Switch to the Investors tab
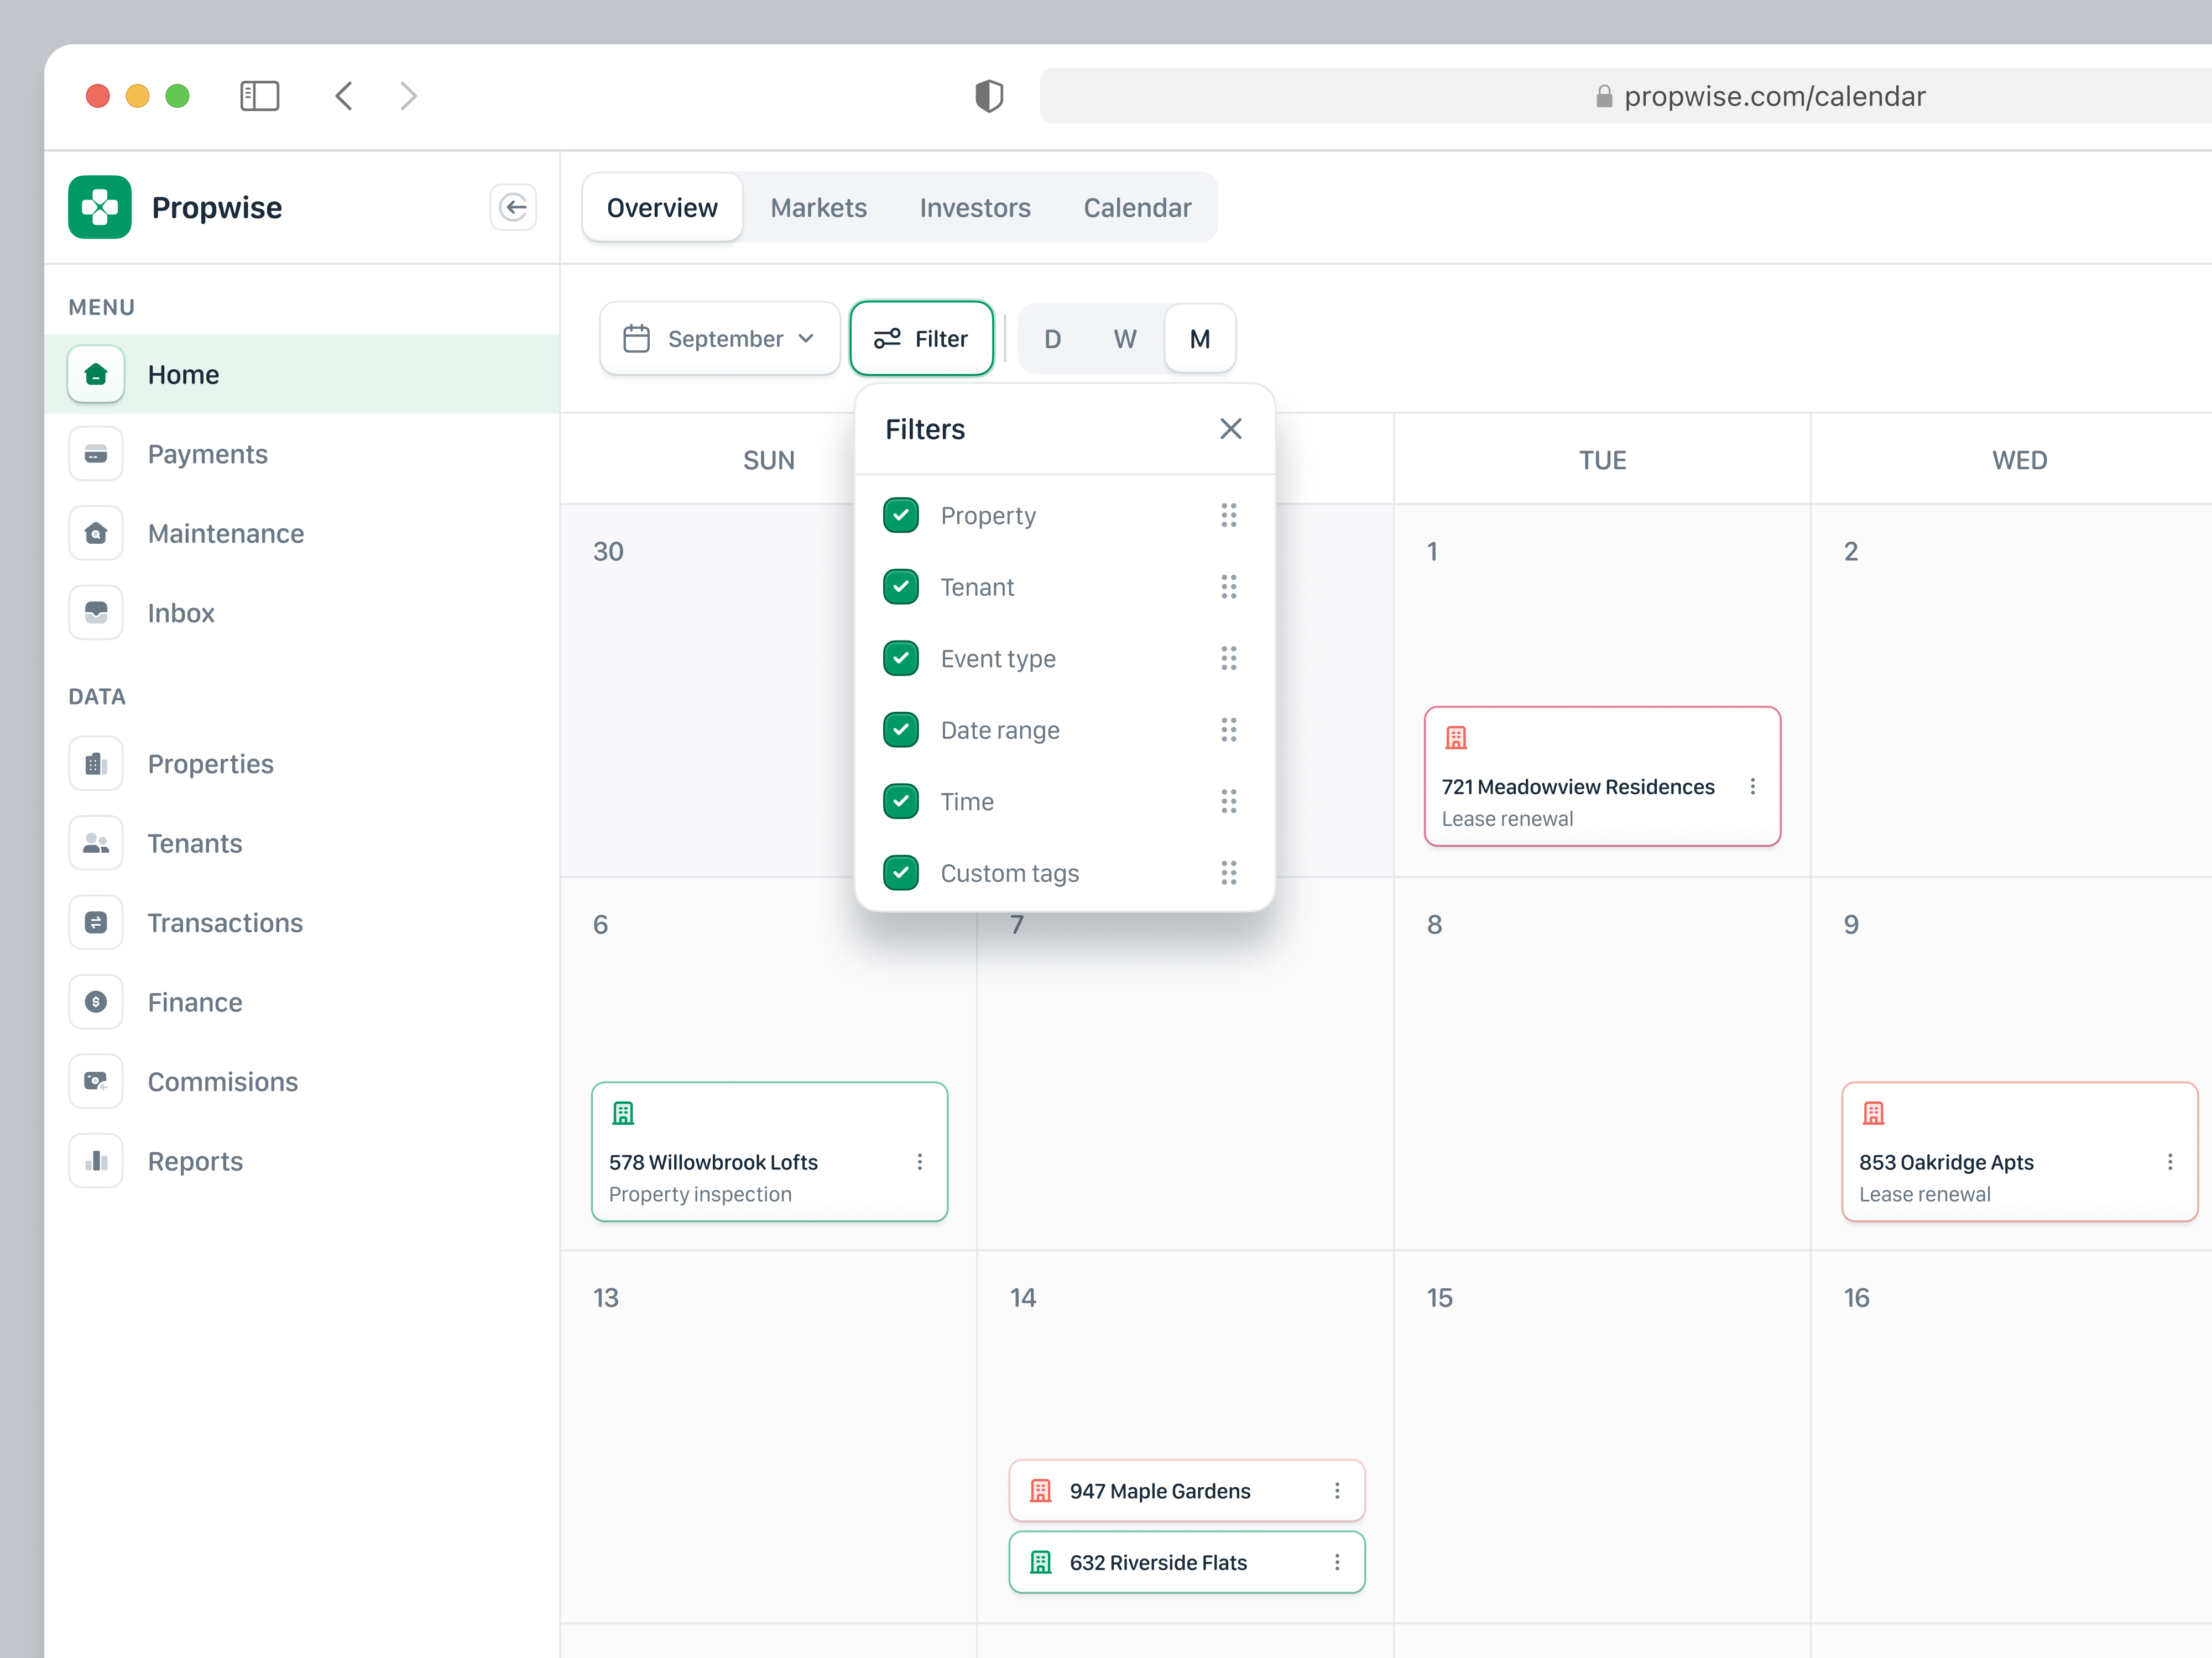This screenshot has width=2212, height=1658. pos(974,208)
